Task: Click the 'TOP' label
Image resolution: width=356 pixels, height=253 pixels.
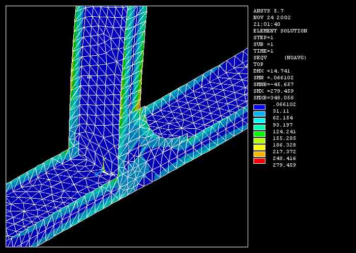Action: 258,64
